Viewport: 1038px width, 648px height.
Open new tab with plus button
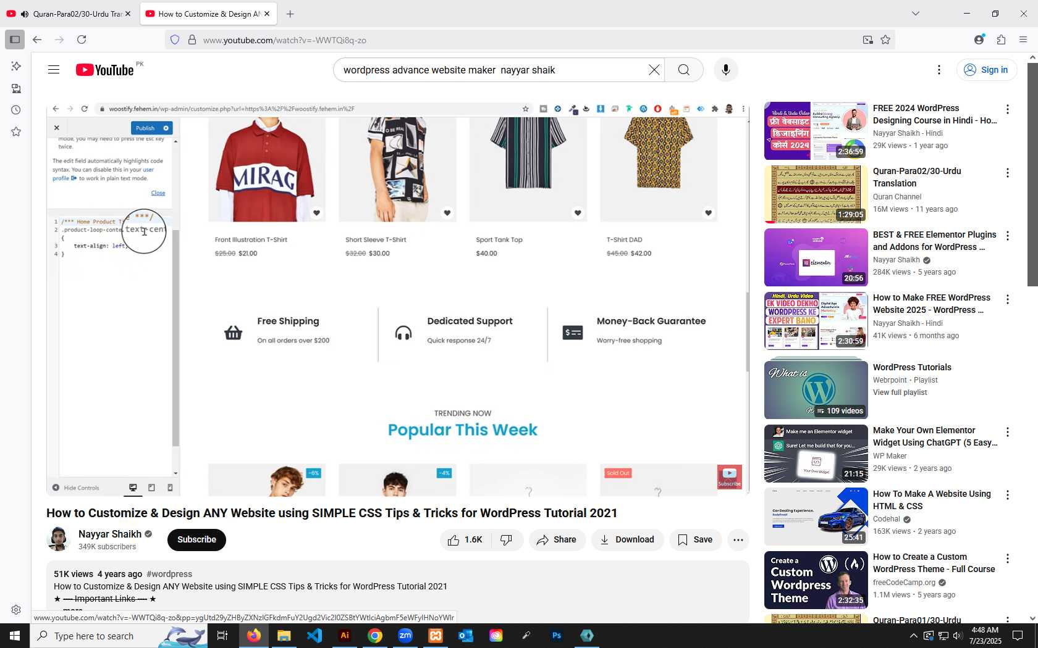[x=290, y=14]
